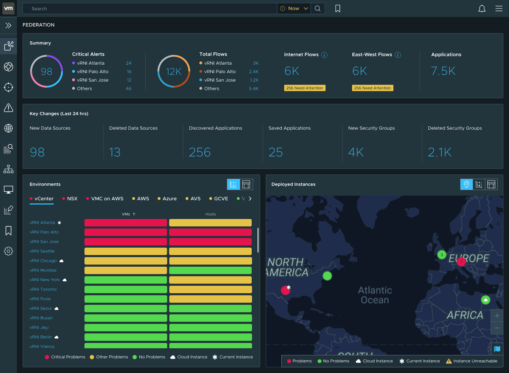This screenshot has width=509, height=373.
Task: Switch Environments to table view
Action: tap(246, 184)
